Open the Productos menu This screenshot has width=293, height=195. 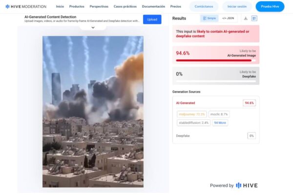pos(77,7)
